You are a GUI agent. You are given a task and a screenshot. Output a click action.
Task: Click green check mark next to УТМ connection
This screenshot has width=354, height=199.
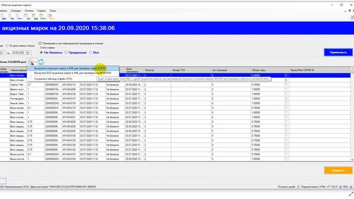(x=328, y=187)
